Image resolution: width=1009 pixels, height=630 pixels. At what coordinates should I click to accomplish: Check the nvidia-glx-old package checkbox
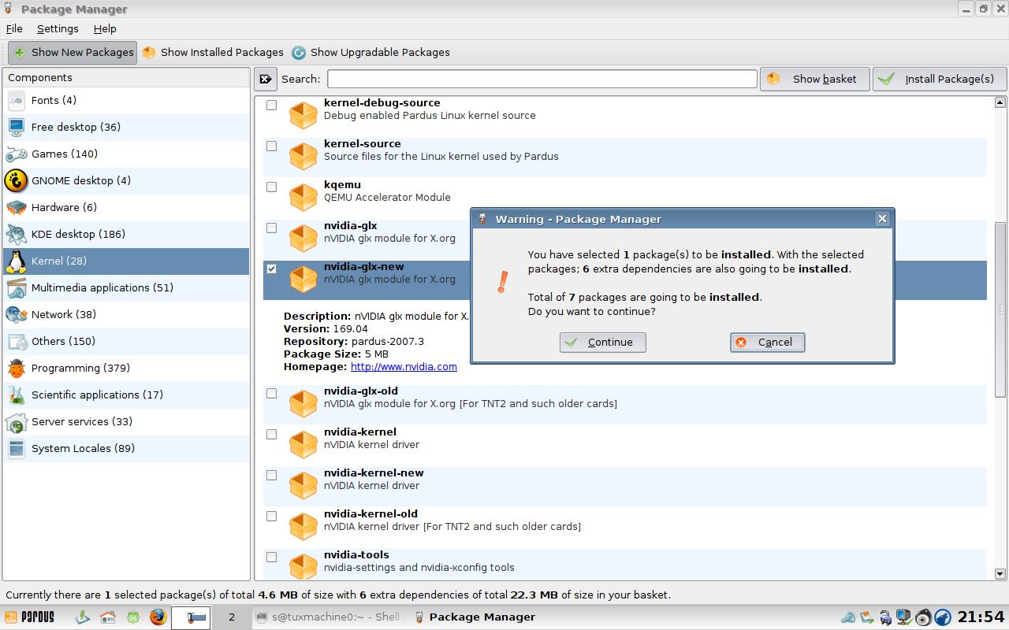coord(272,393)
